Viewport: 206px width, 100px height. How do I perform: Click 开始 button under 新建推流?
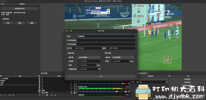point(8,23)
